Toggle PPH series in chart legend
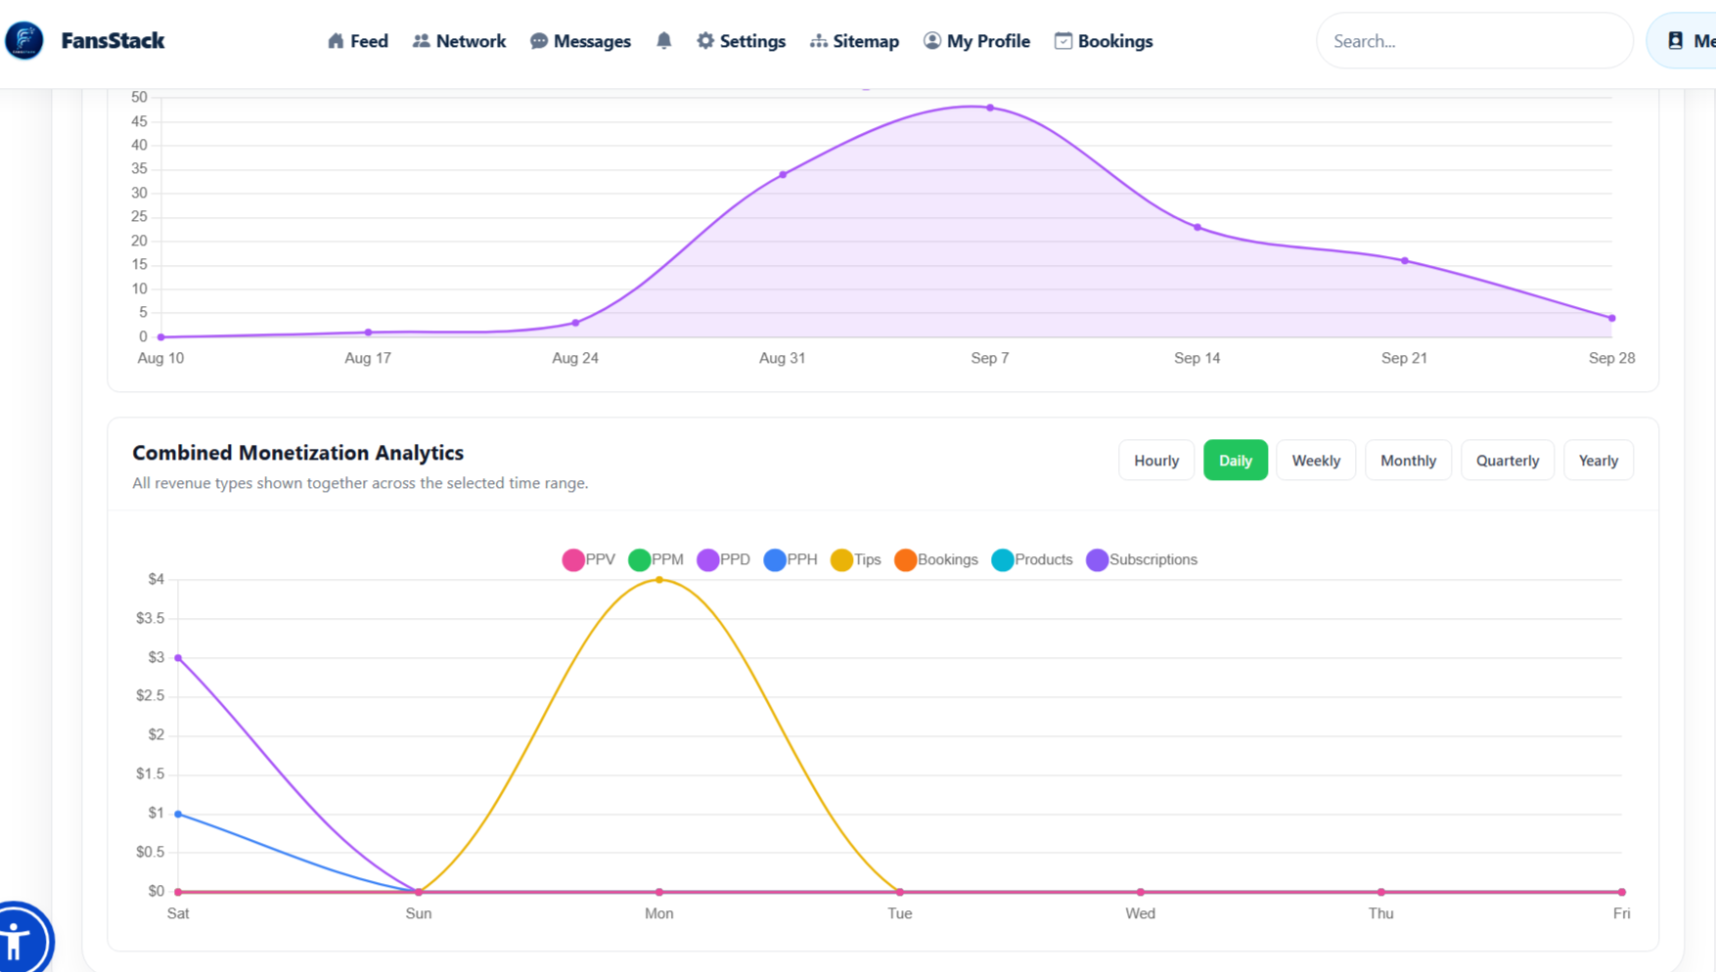Viewport: 1716px width, 972px height. [x=790, y=560]
